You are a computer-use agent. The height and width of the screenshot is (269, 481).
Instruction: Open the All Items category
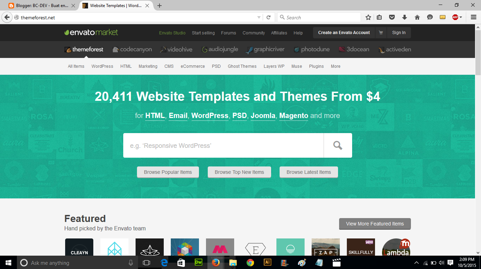(76, 66)
